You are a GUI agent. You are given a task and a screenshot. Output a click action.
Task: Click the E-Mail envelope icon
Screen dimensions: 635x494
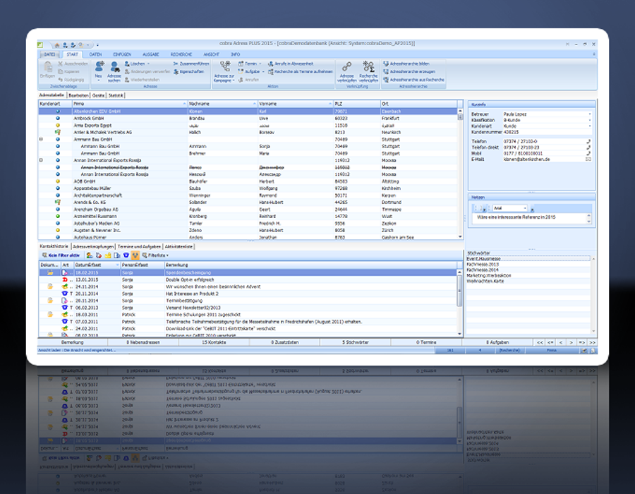coord(588,159)
